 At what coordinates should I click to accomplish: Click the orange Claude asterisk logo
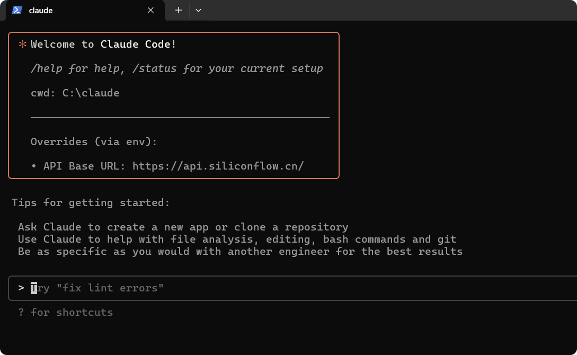click(22, 44)
